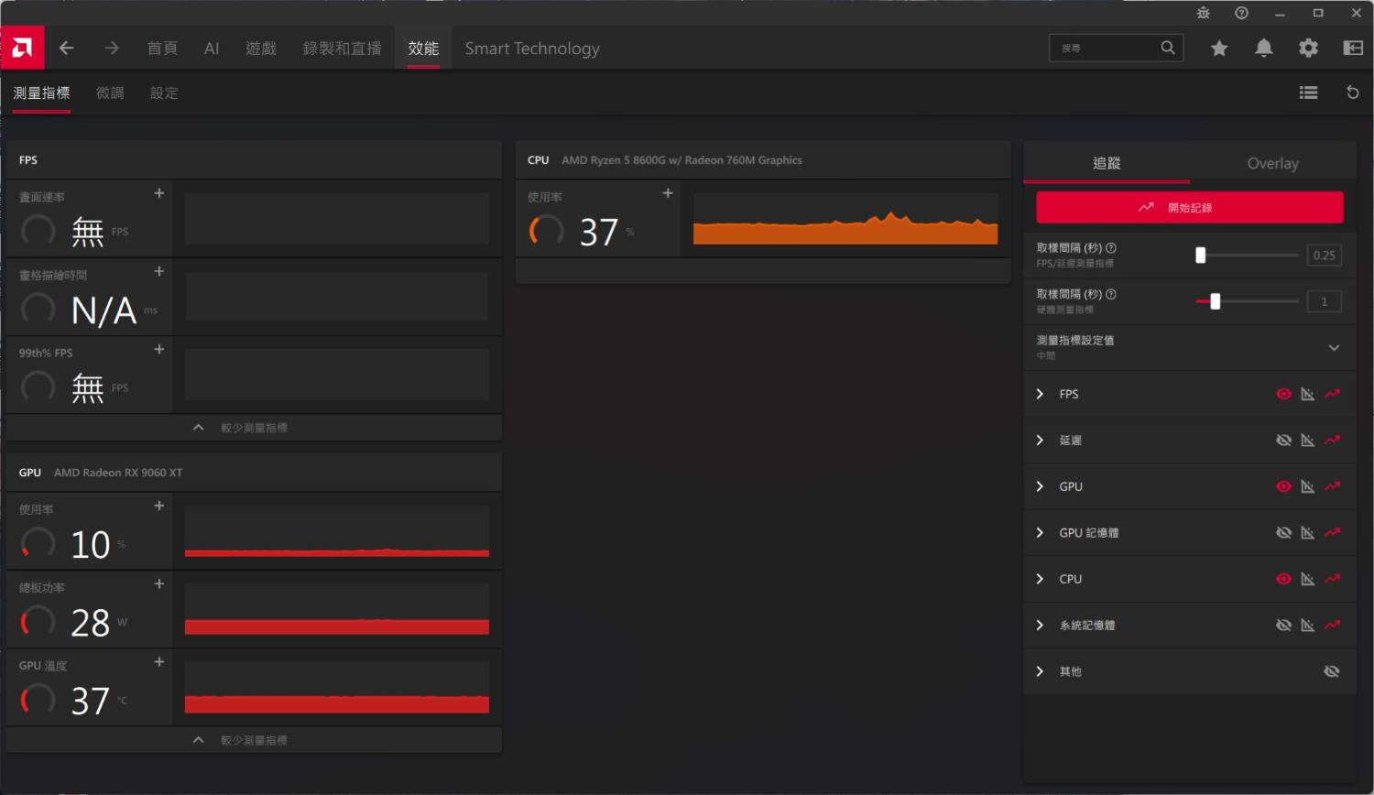Toggle CPU row trend line icon
The image size is (1374, 795).
[1332, 579]
